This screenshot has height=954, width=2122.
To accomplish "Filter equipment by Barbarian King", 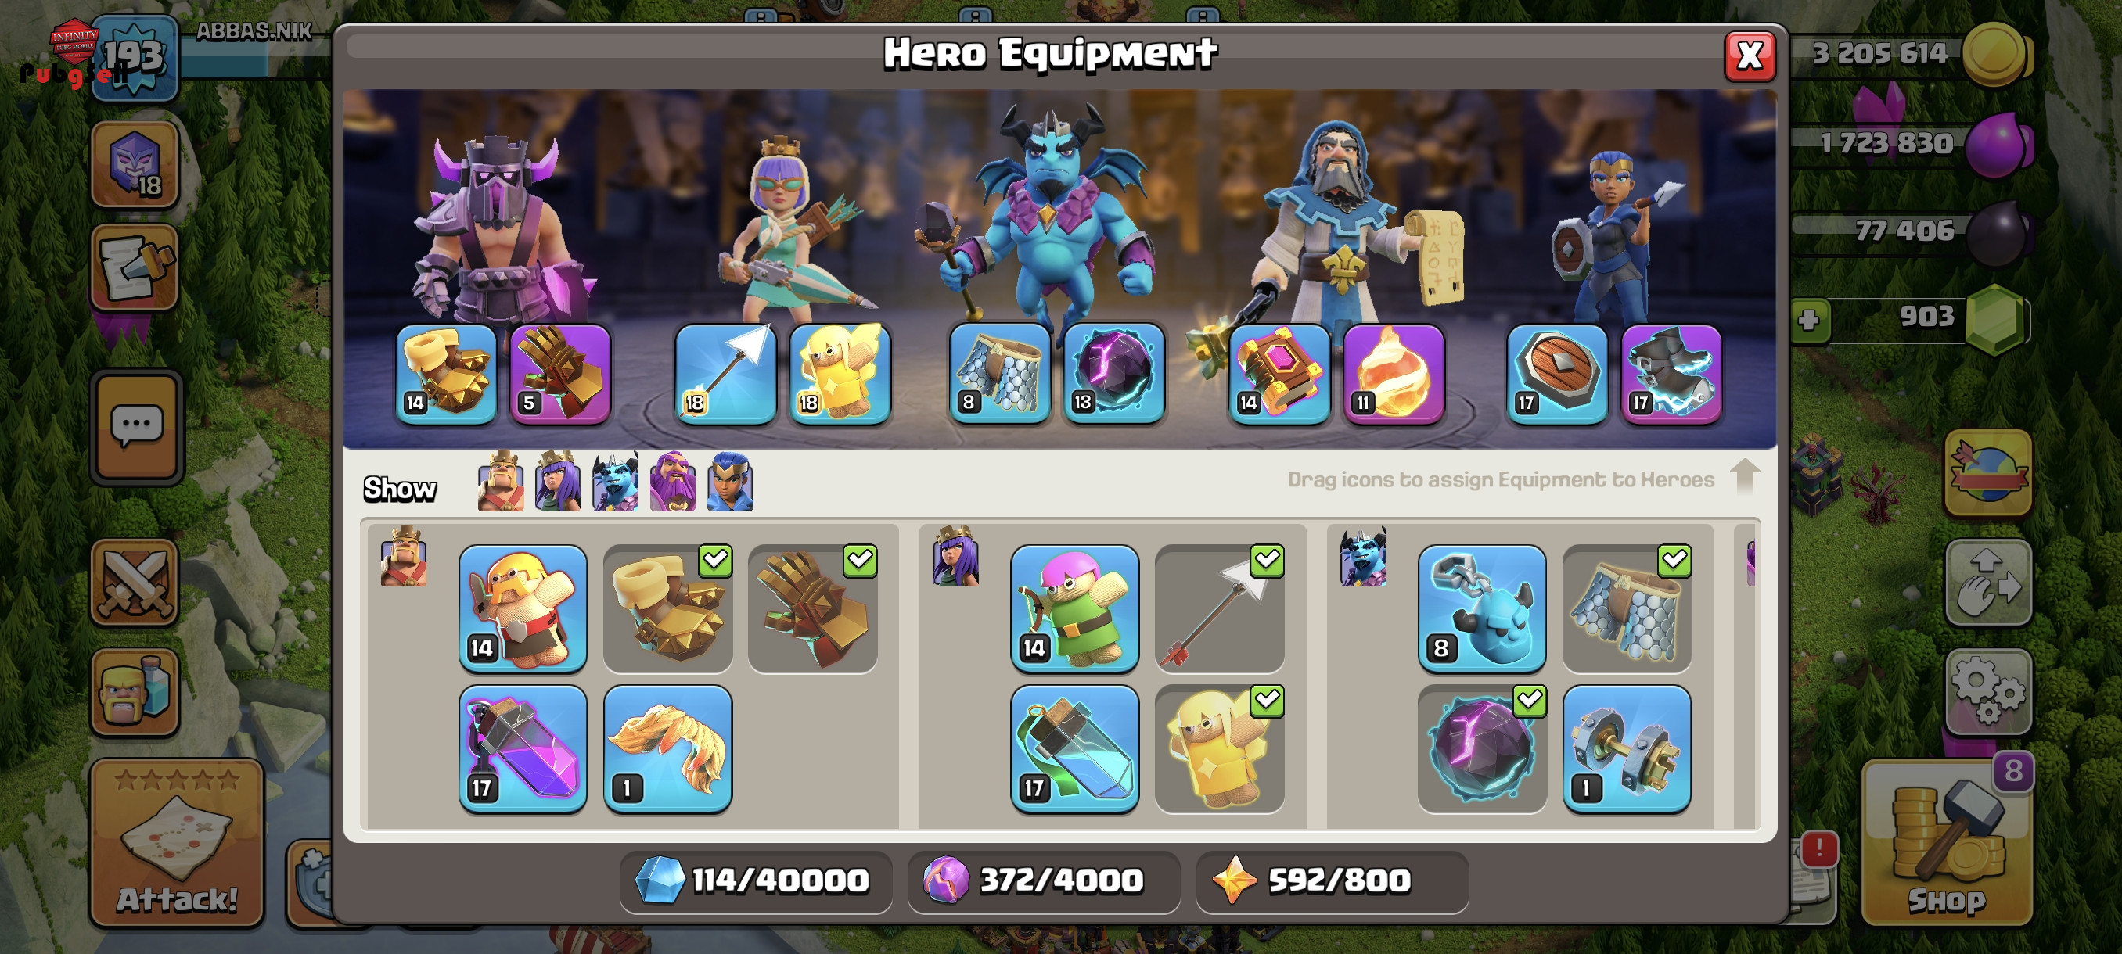I will [x=500, y=482].
